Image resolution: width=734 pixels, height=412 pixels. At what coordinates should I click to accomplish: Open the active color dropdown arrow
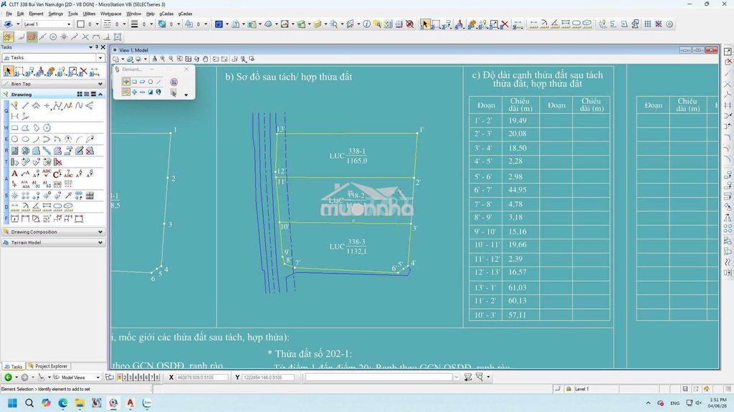click(97, 24)
